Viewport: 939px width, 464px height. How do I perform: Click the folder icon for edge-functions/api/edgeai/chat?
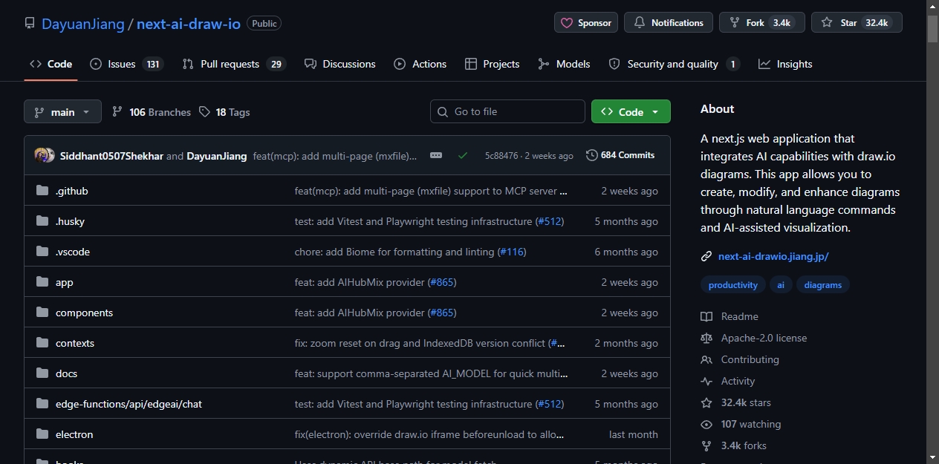(x=42, y=404)
